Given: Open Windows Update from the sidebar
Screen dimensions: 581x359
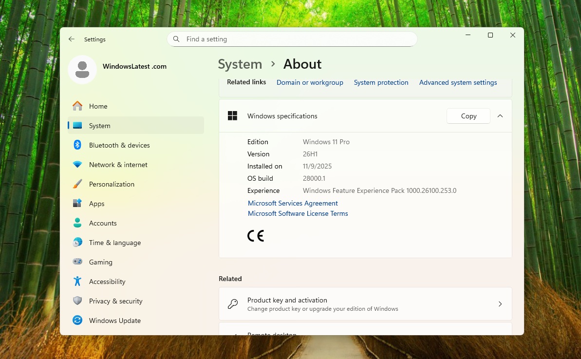Looking at the screenshot, I should pos(77,320).
